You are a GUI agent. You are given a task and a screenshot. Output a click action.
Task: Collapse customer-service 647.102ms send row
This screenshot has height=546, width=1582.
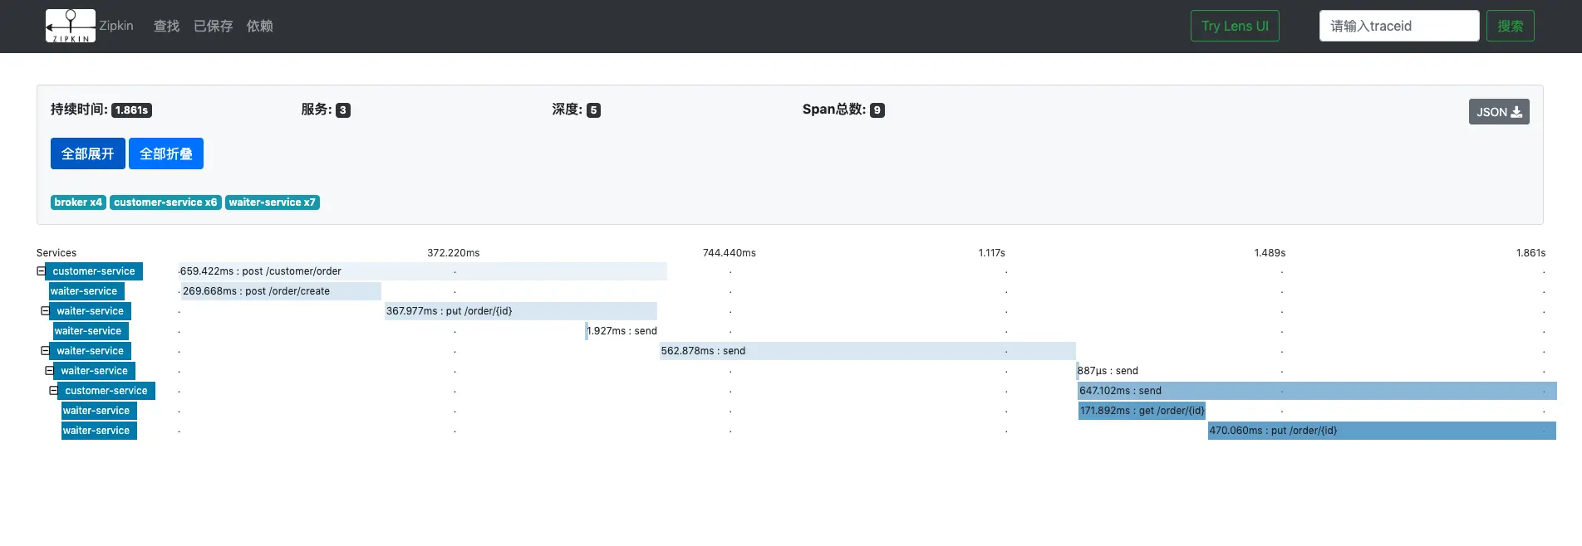[x=53, y=391]
